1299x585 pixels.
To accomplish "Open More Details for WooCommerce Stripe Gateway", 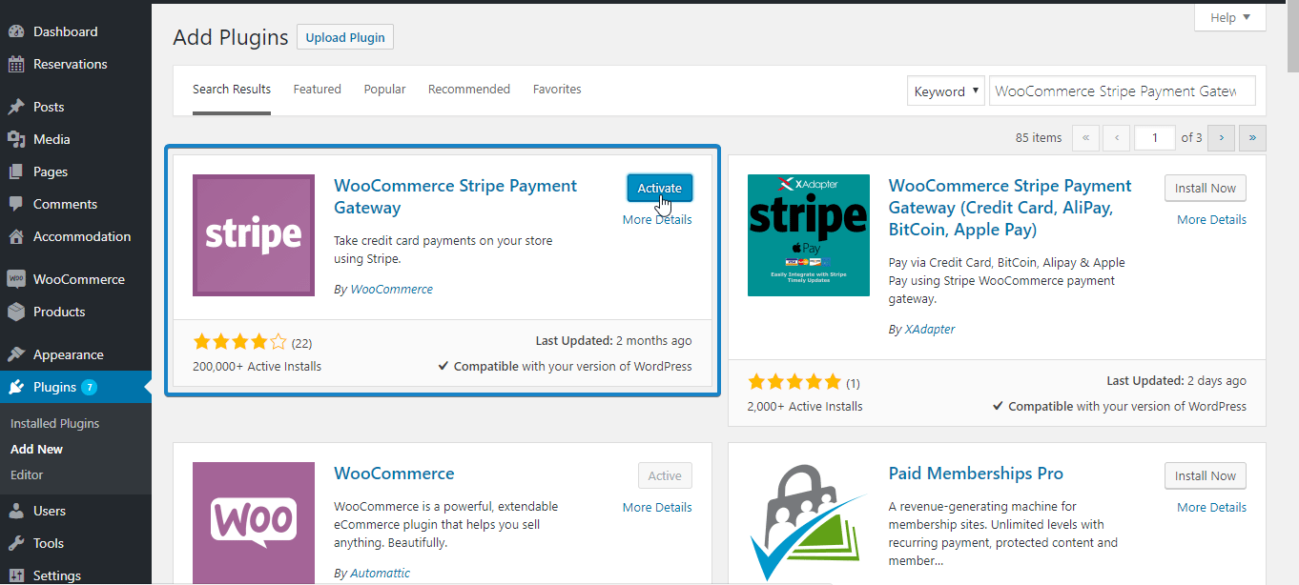I will click(657, 219).
